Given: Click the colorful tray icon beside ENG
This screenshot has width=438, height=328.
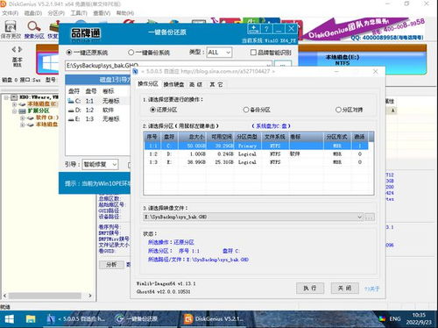Looking at the screenshot, I should [x=382, y=319].
